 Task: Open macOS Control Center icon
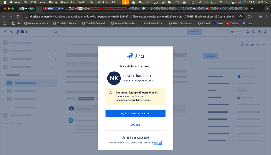[x=233, y=2]
